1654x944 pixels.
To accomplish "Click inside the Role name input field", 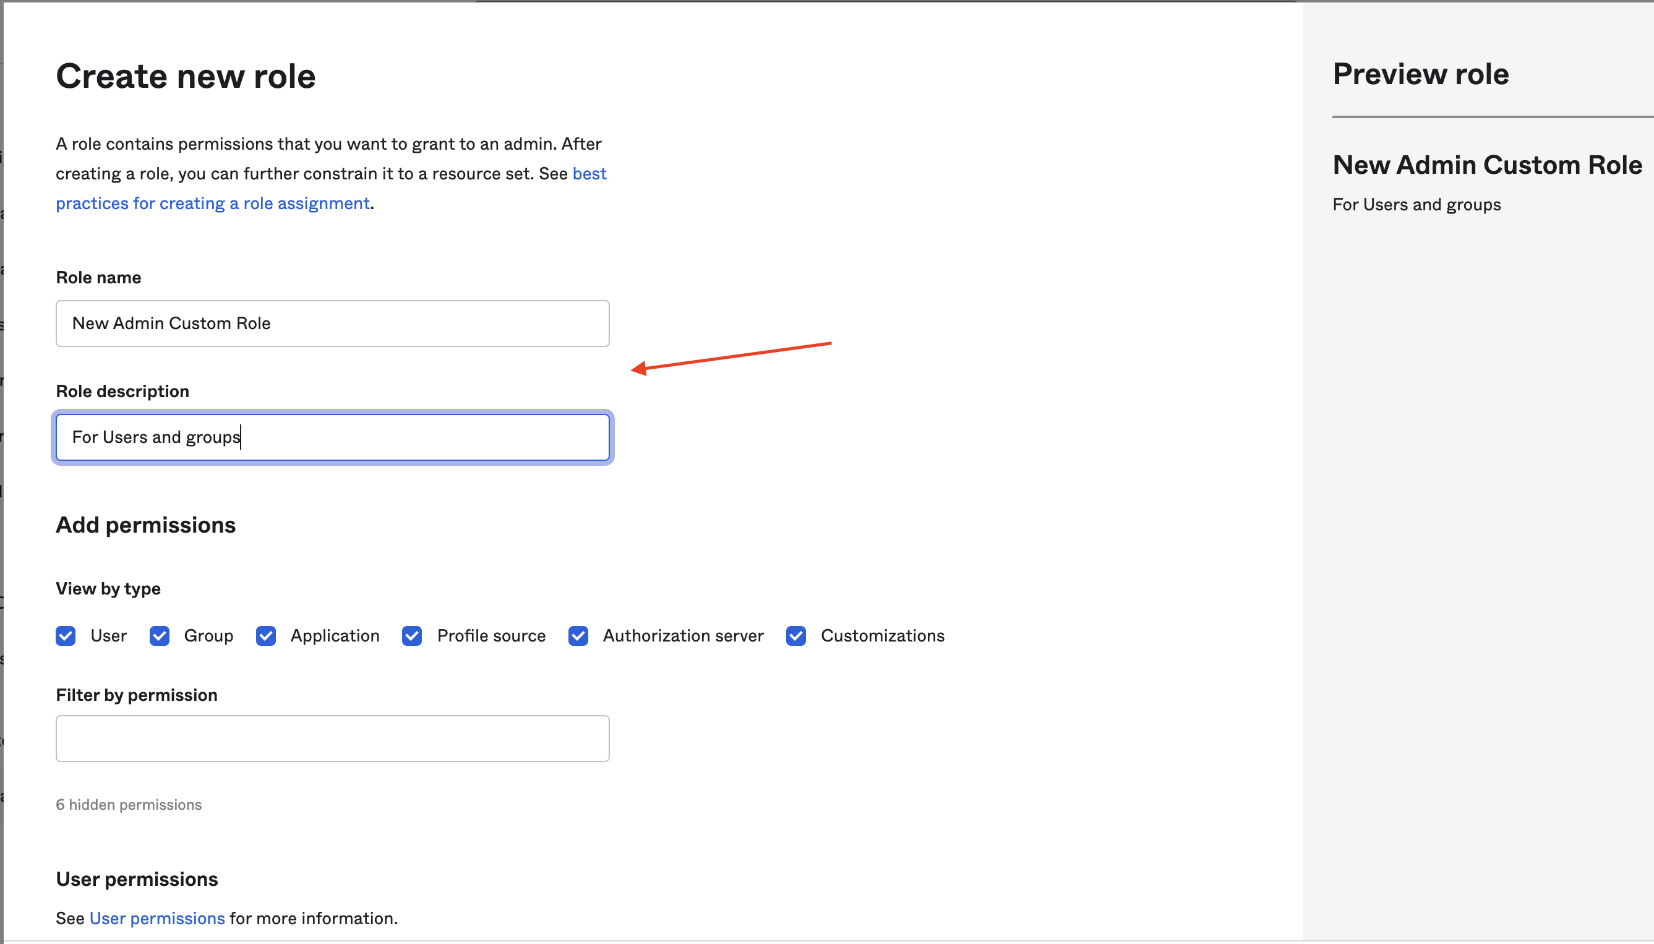I will coord(332,323).
